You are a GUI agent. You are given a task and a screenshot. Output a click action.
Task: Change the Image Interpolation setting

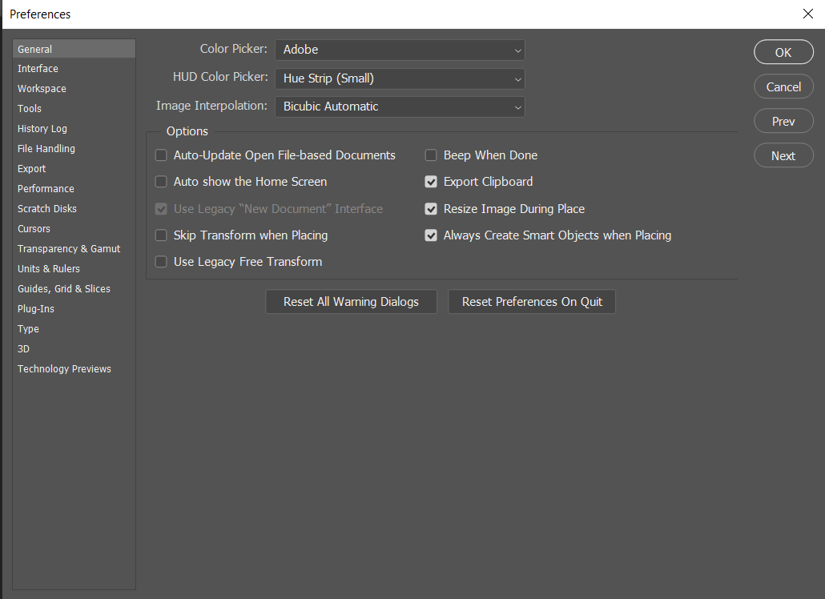[399, 106]
